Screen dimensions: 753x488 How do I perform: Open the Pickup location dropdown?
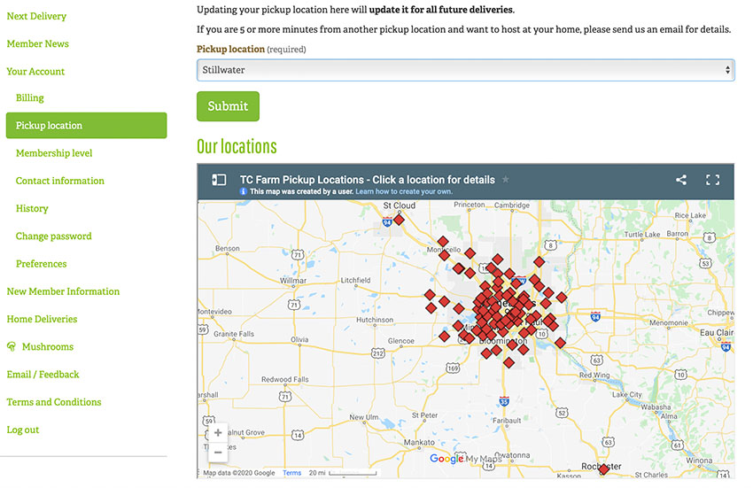pyautogui.click(x=465, y=70)
